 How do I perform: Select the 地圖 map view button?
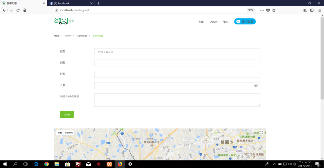59,133
